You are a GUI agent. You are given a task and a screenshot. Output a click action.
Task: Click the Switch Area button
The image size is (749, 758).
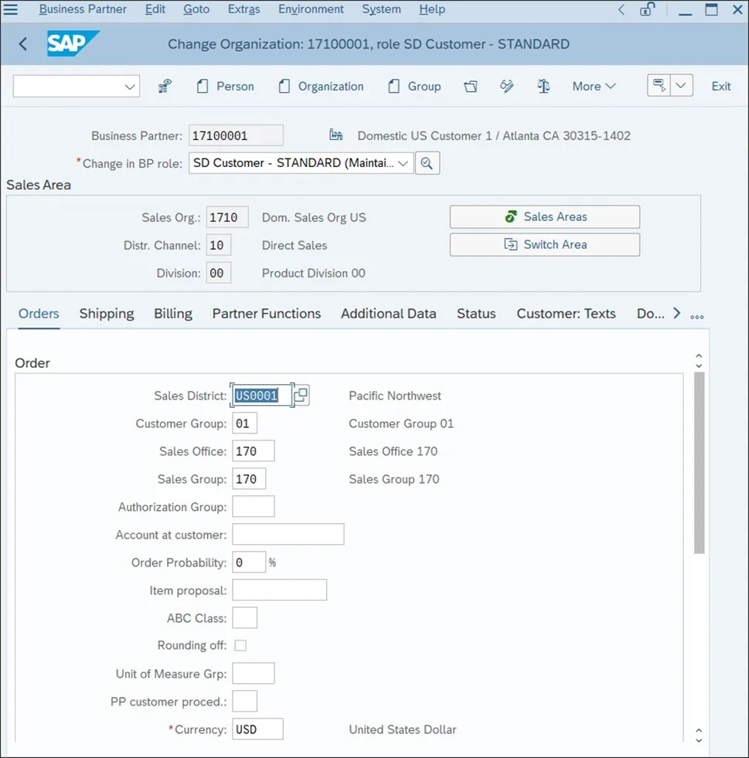click(544, 245)
